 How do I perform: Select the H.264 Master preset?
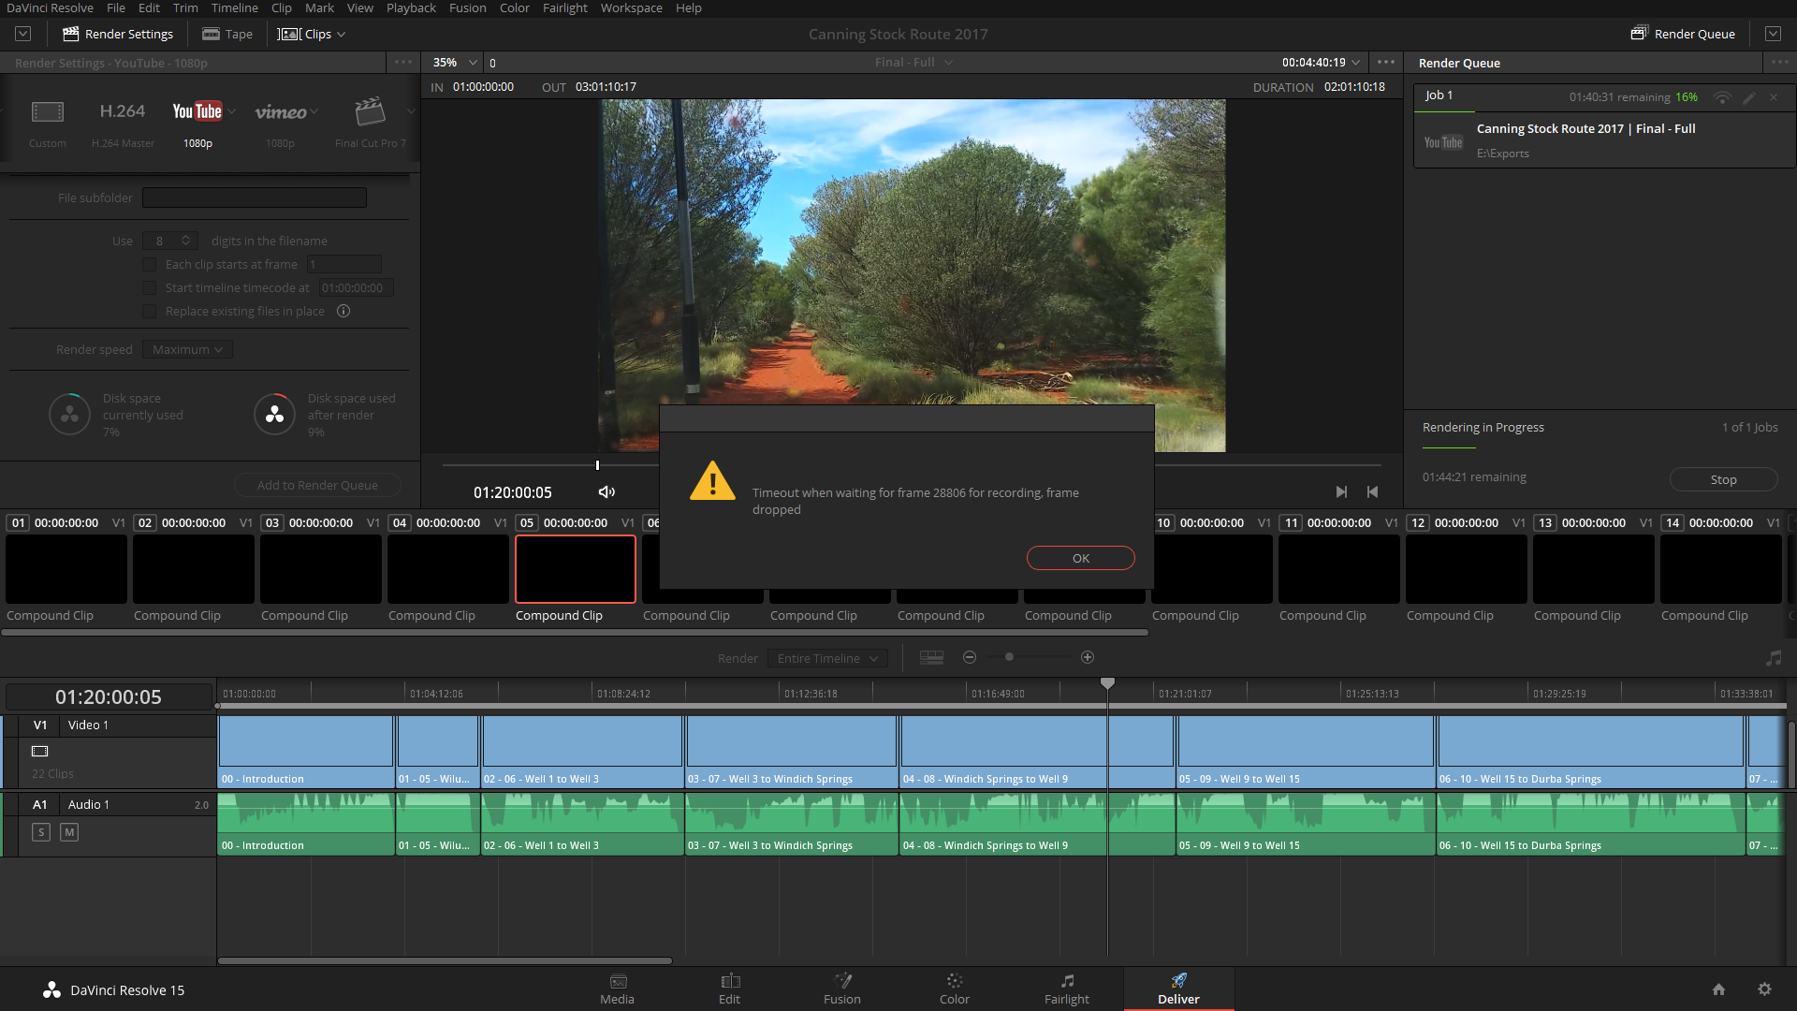click(x=123, y=123)
